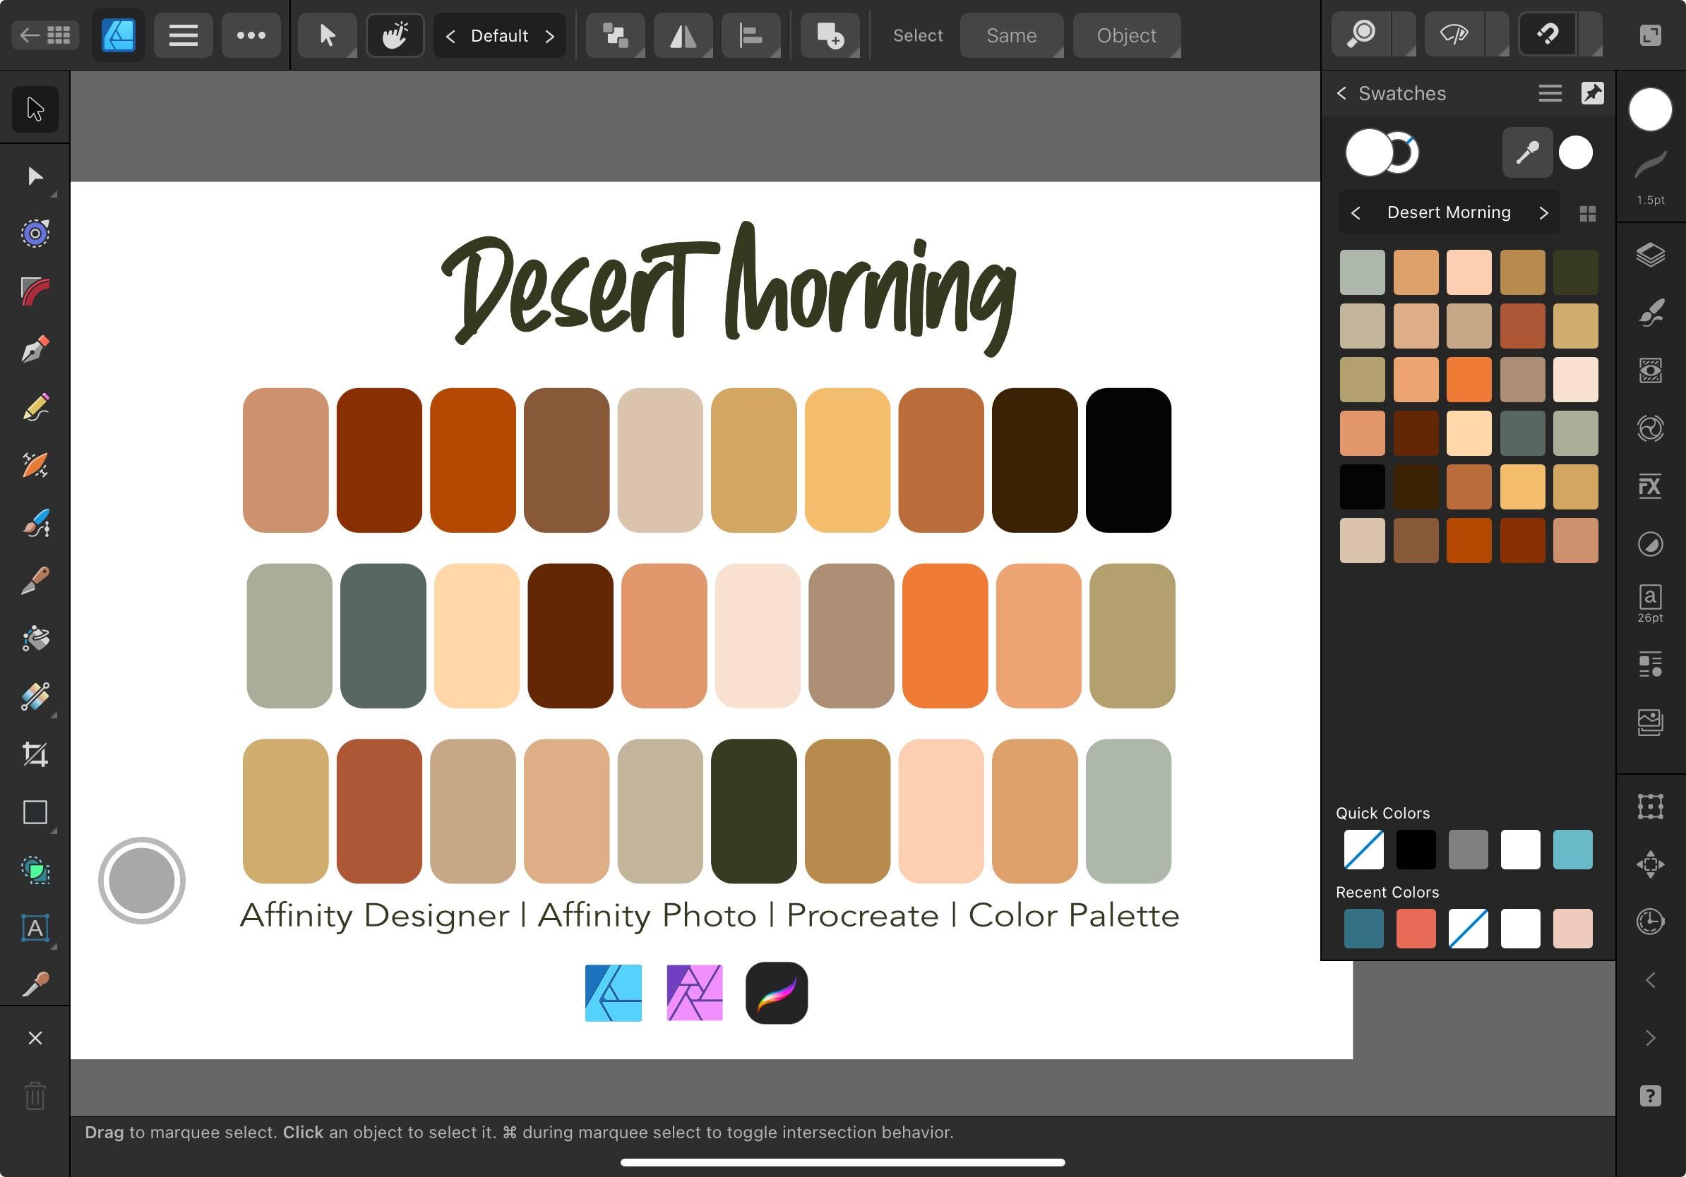Click the trash delete icon
The height and width of the screenshot is (1177, 1686).
click(35, 1097)
